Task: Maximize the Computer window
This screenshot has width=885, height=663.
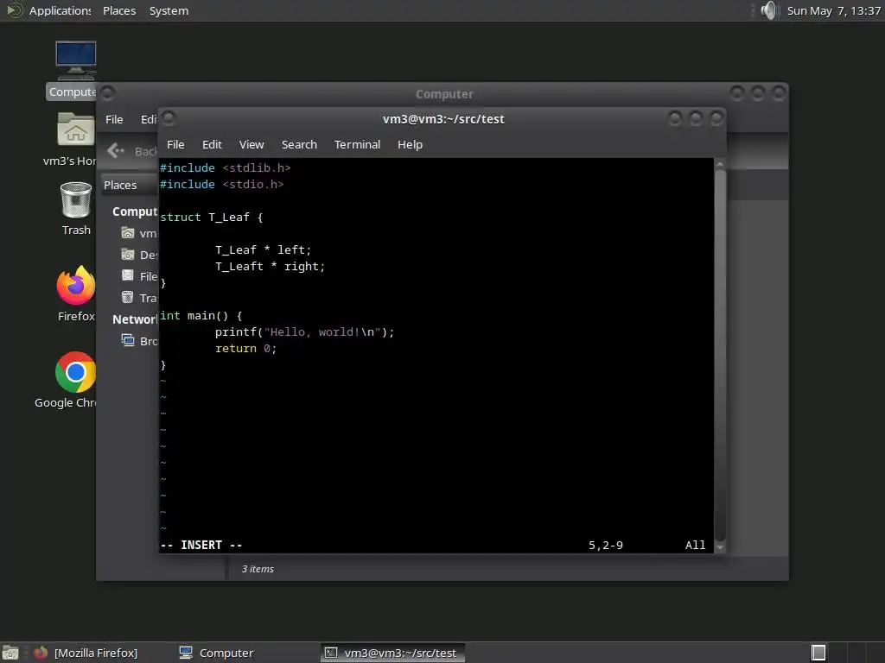Action: click(x=757, y=93)
